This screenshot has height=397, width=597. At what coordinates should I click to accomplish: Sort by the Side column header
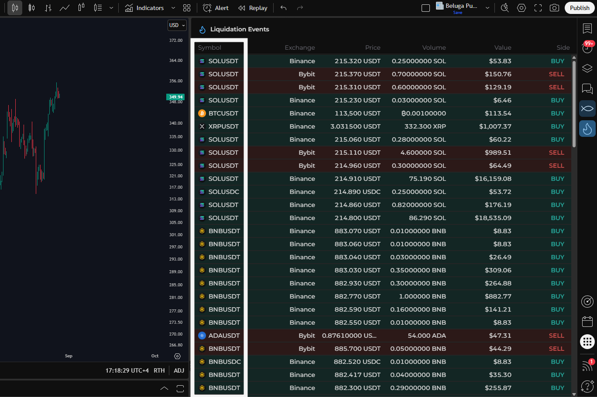pos(563,48)
